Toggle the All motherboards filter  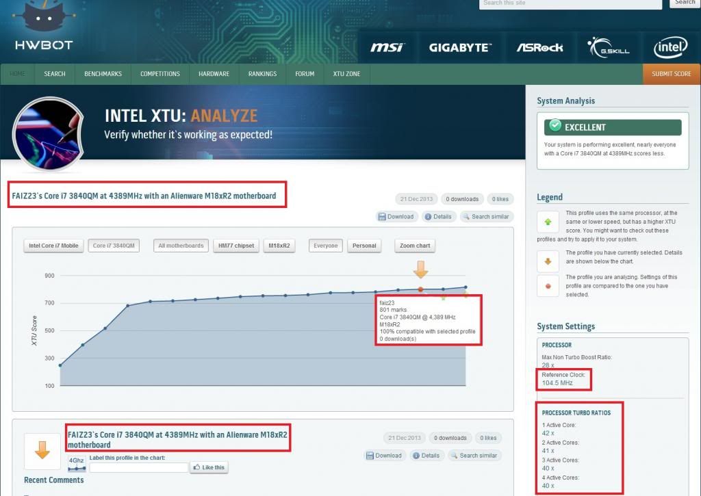pos(181,246)
